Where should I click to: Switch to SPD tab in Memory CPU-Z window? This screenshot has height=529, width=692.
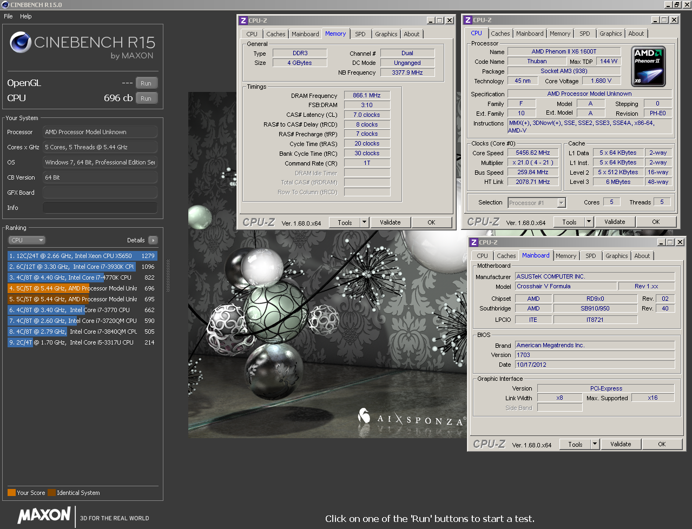tap(360, 34)
